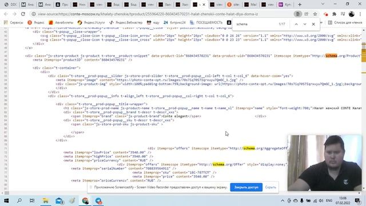Viewport: 366px width, 206px height.
Task: Click the highlighted 'schema' in .org/Product line
Action: tap(331, 56)
